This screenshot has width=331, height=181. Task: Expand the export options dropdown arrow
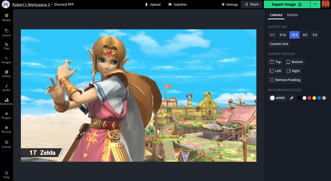315,4
